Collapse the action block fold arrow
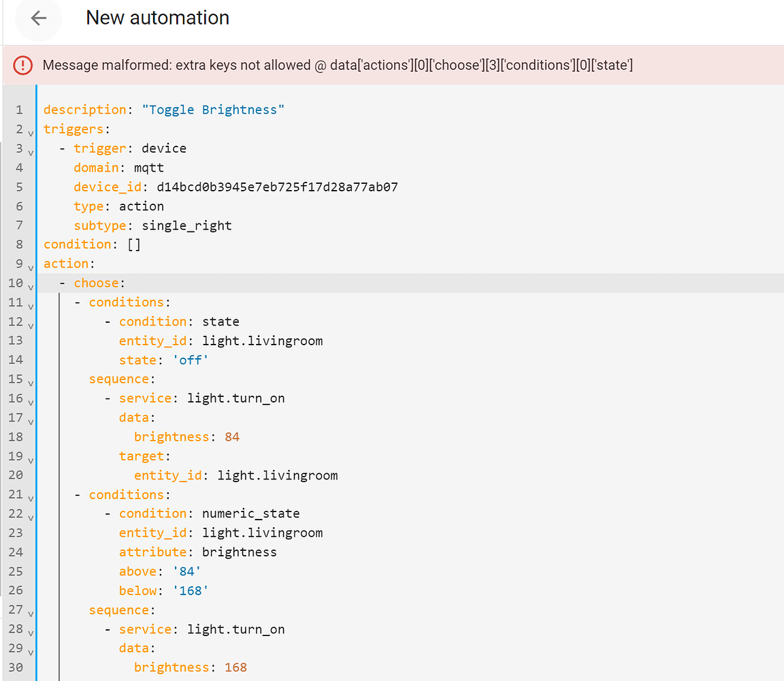Screen dimensions: 784x681 [x=30, y=267]
